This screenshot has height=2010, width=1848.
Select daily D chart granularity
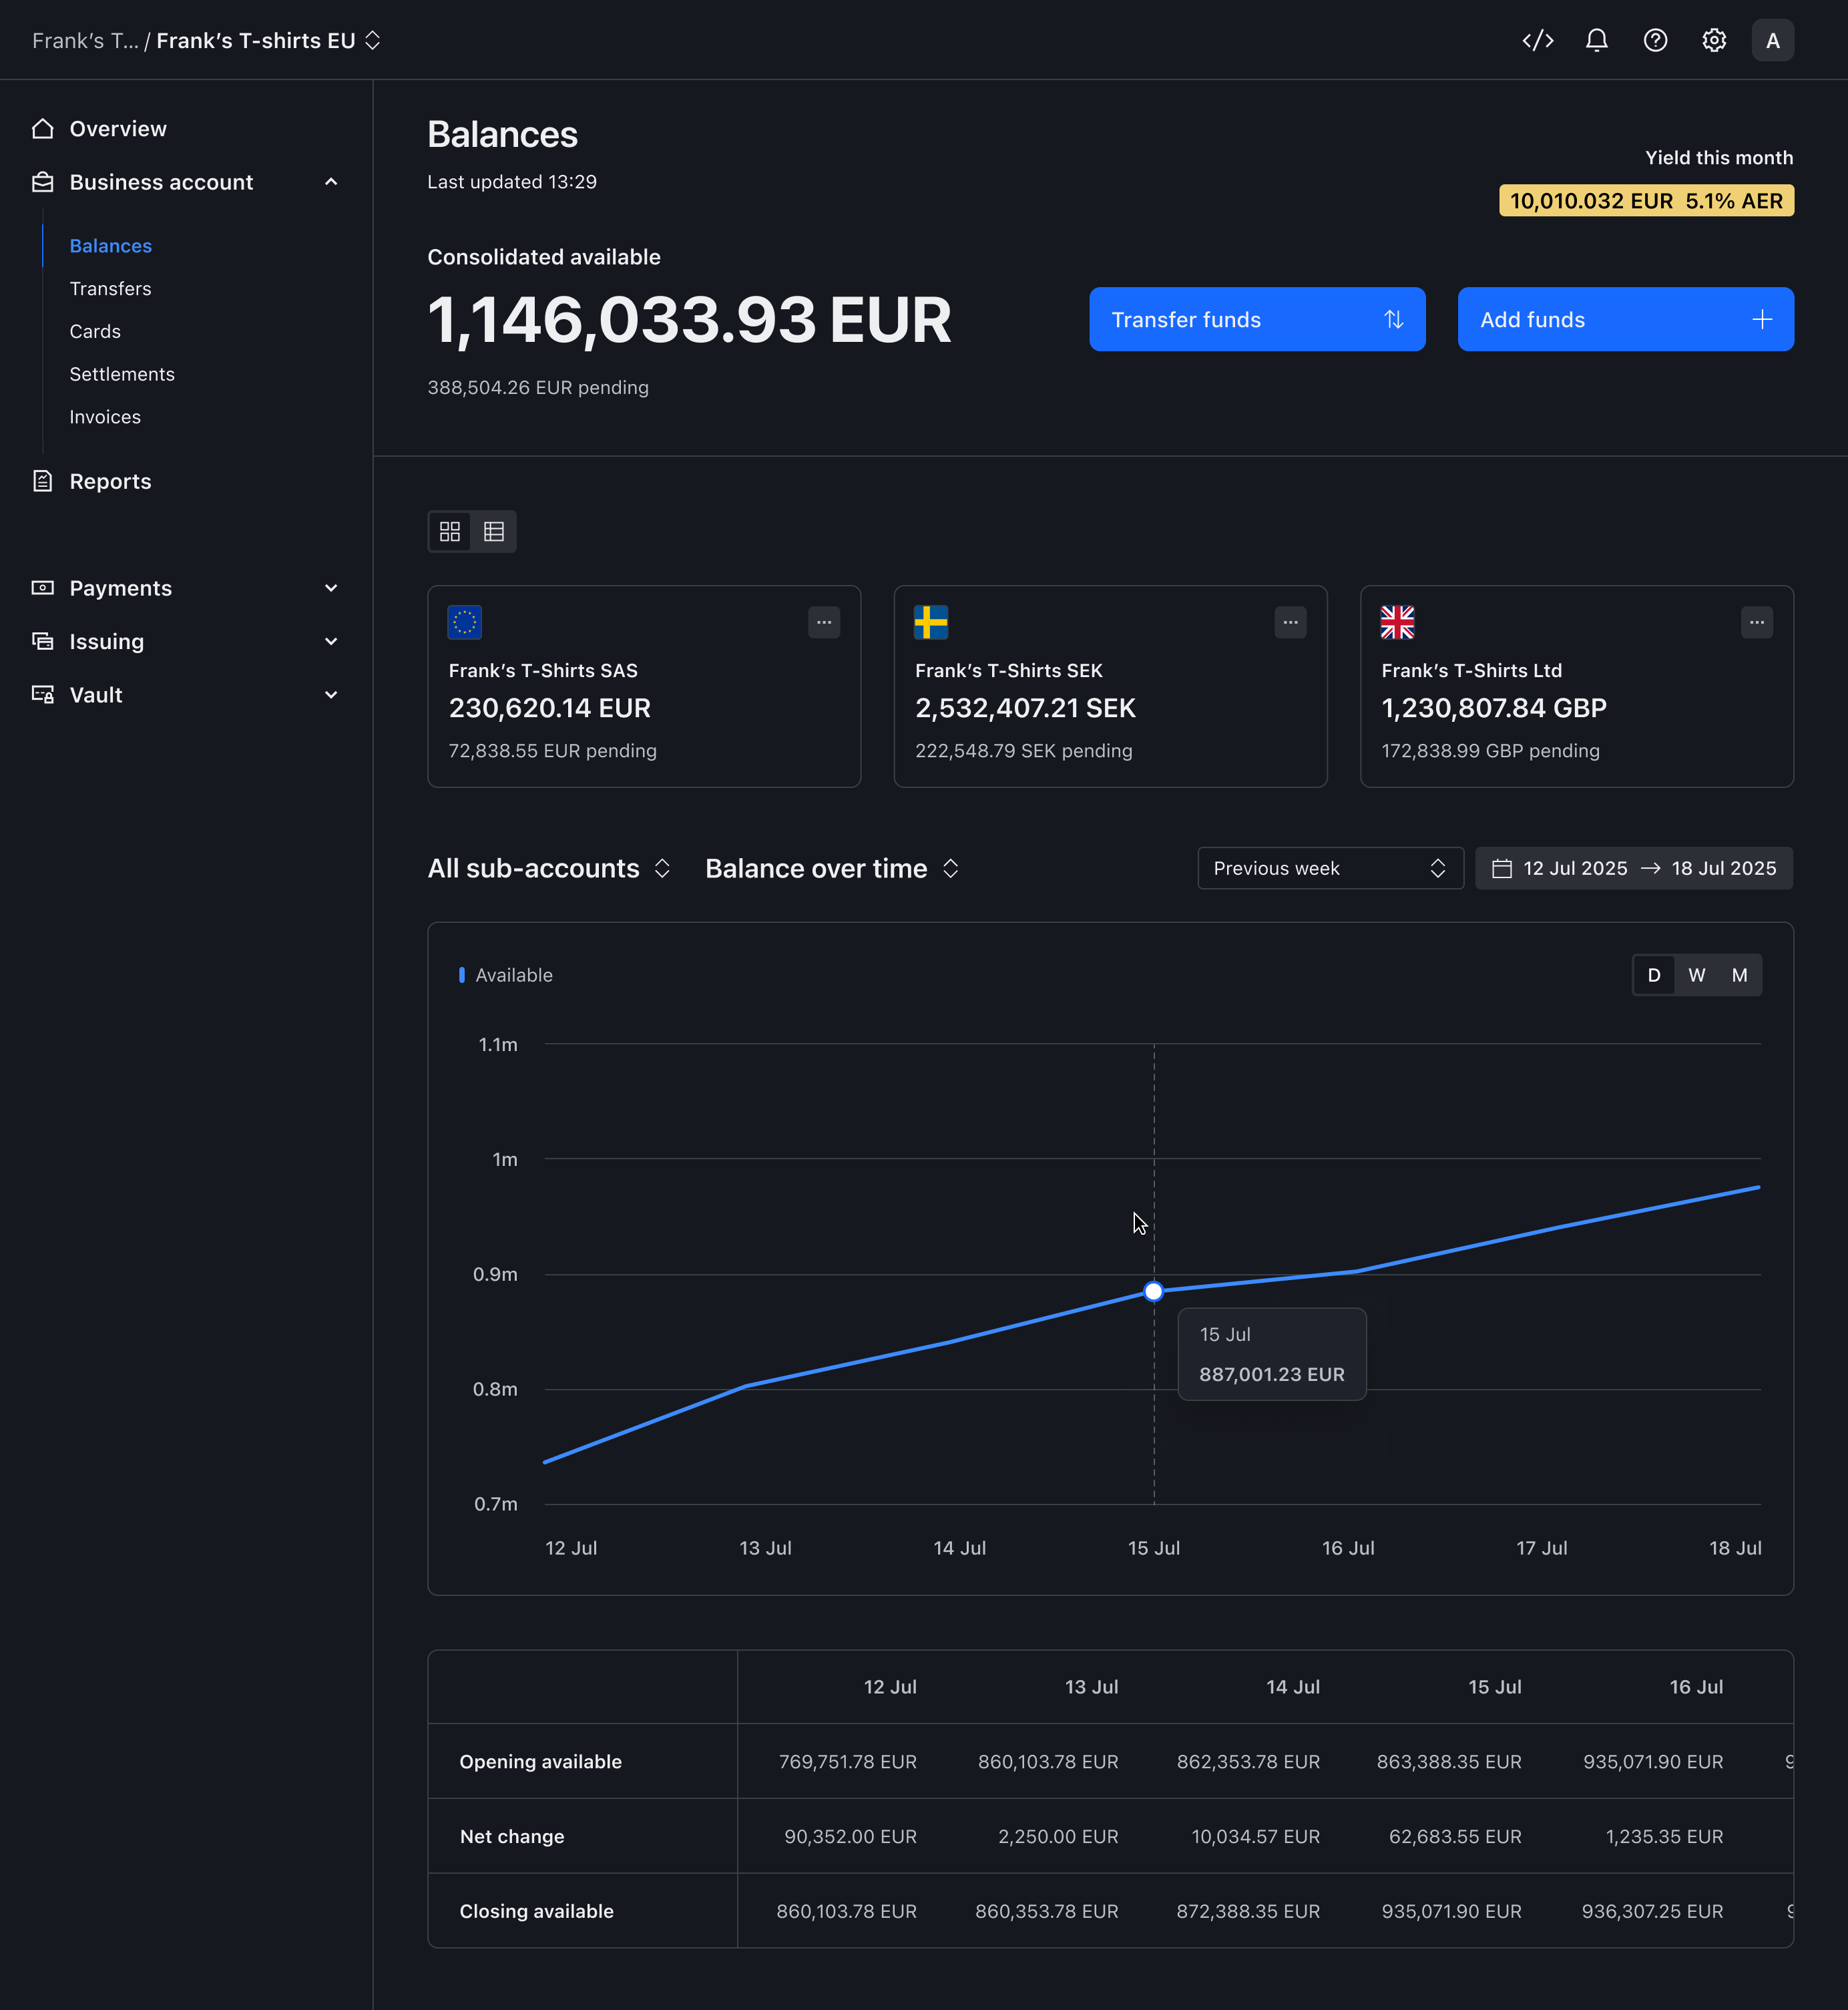[x=1654, y=975]
